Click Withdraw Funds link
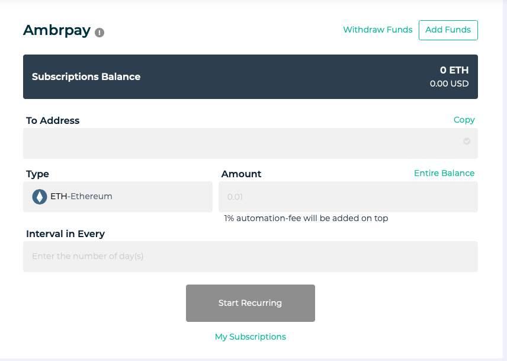The width and height of the screenshot is (507, 361). pos(378,30)
